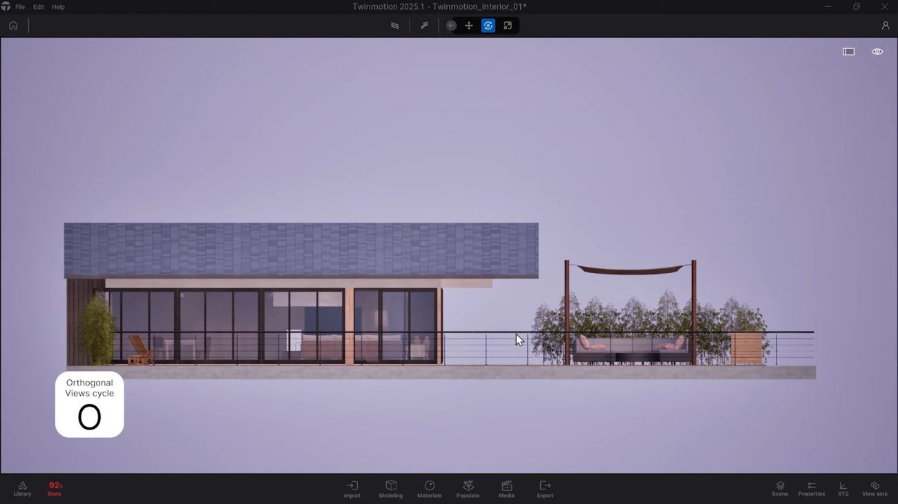Click the Import button
This screenshot has height=504, width=898.
point(352,489)
